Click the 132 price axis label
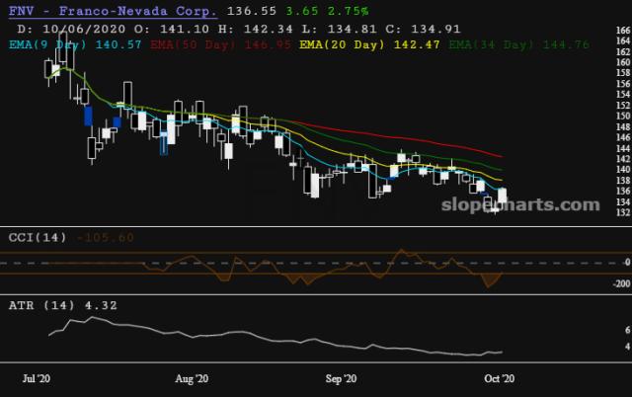The image size is (632, 397). tap(623, 212)
